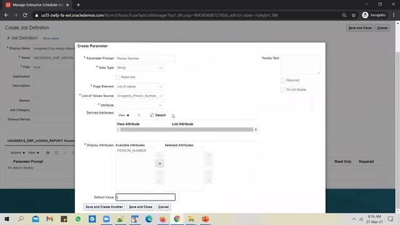Screen dimensions: 400x225
Task: Open Chrome's three-dot menu
Action: click(x=394, y=15)
